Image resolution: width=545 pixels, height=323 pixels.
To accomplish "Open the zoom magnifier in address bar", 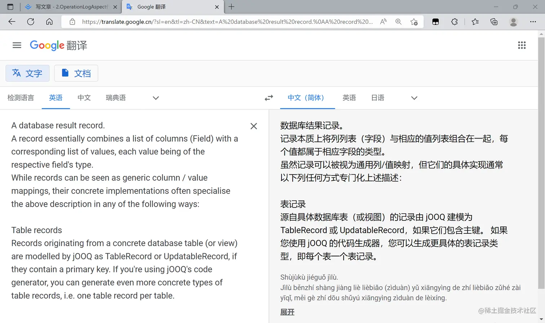I will tap(398, 22).
